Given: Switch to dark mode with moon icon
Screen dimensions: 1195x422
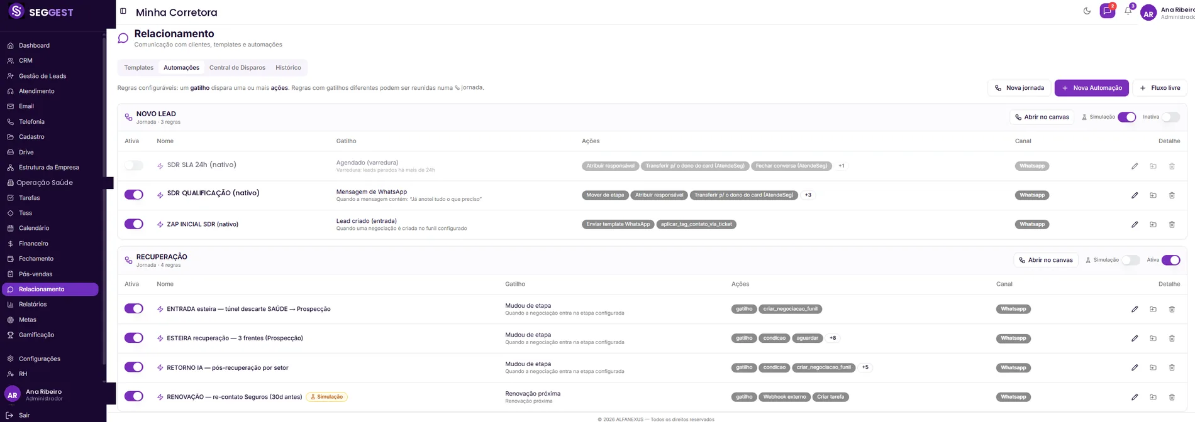Looking at the screenshot, I should [x=1087, y=11].
